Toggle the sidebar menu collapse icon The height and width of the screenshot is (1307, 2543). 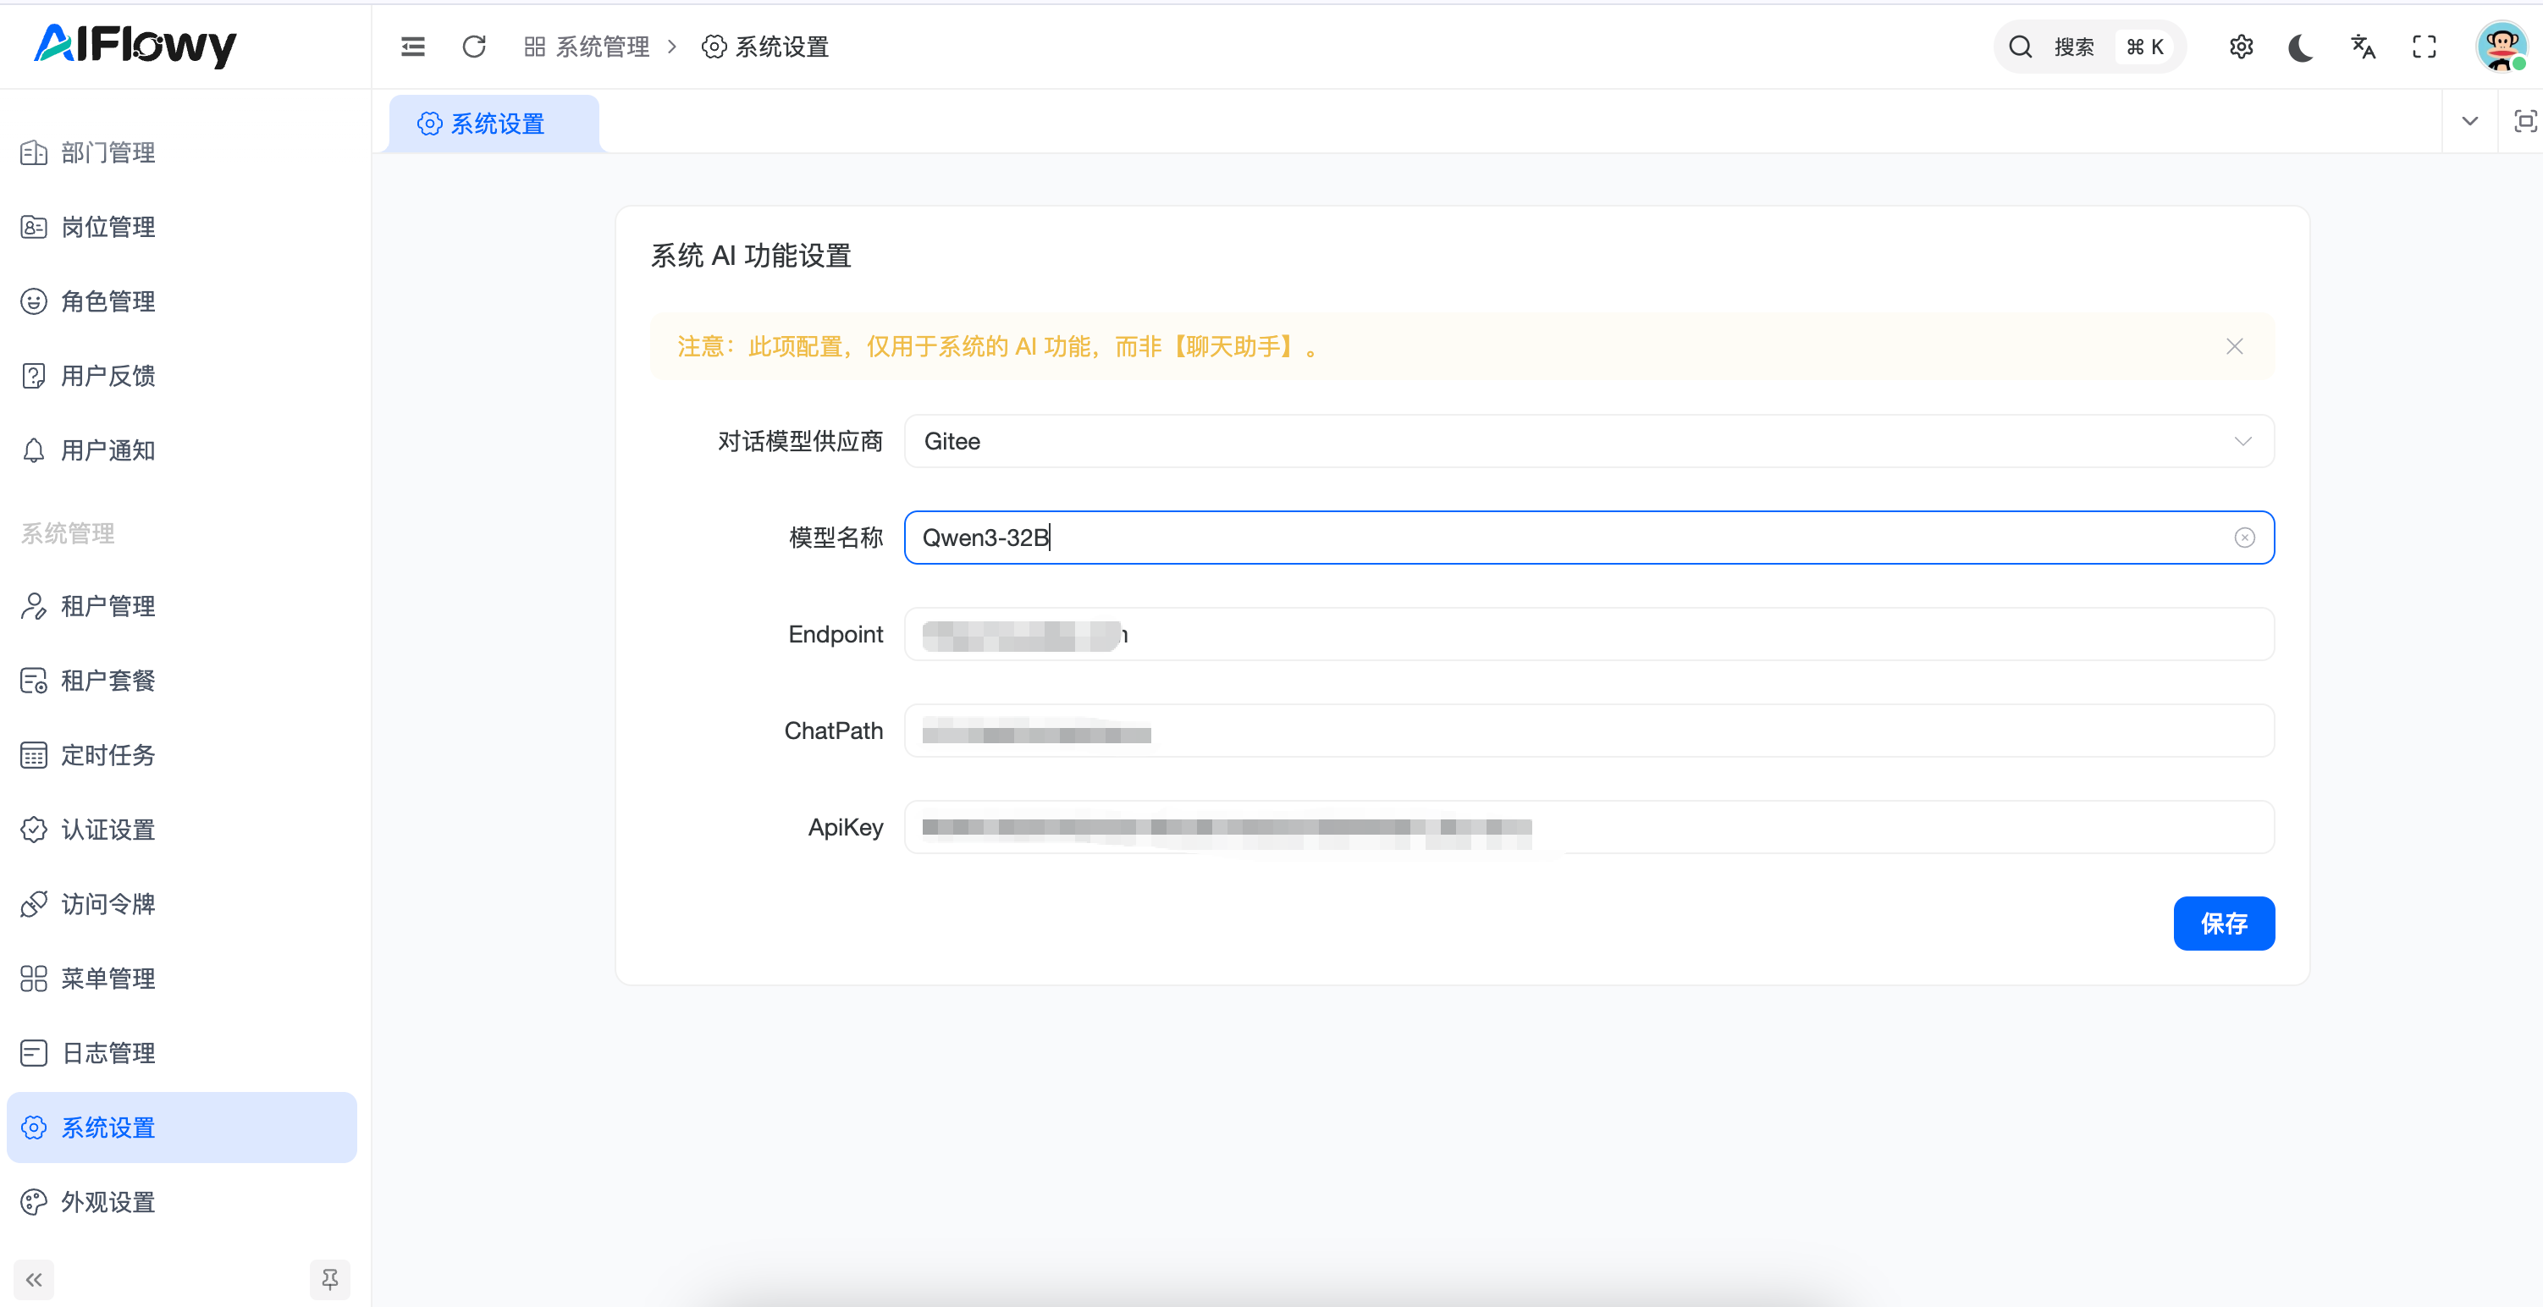412,47
